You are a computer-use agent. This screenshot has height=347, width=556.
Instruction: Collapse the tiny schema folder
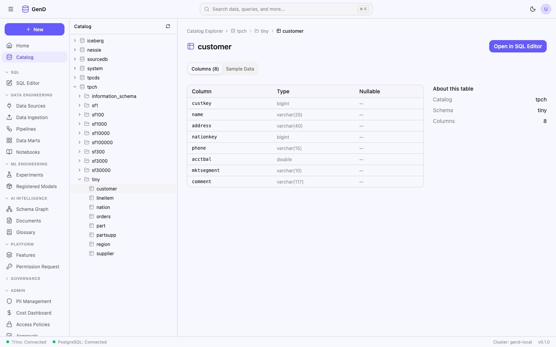(80, 180)
